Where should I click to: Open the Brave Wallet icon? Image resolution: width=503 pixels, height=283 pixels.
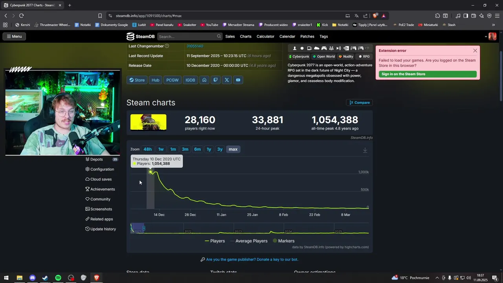(x=474, y=16)
